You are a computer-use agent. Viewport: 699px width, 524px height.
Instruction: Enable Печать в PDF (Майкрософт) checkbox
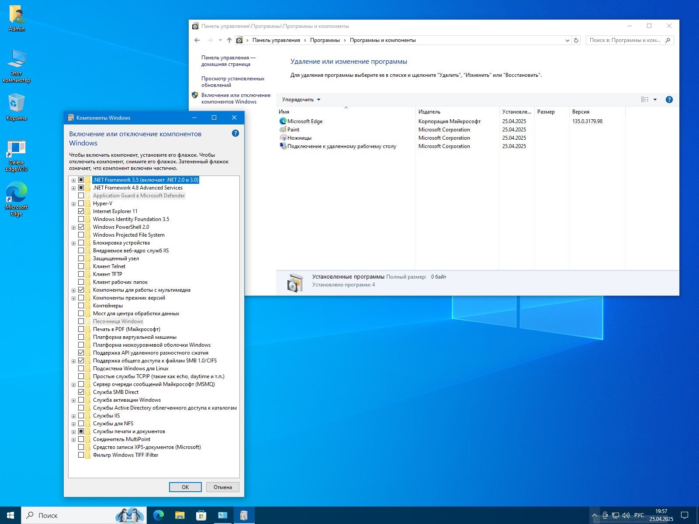point(81,329)
